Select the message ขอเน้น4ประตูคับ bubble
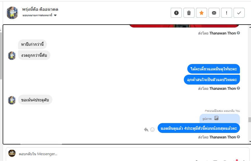The height and width of the screenshot is (161, 251). click(35, 100)
